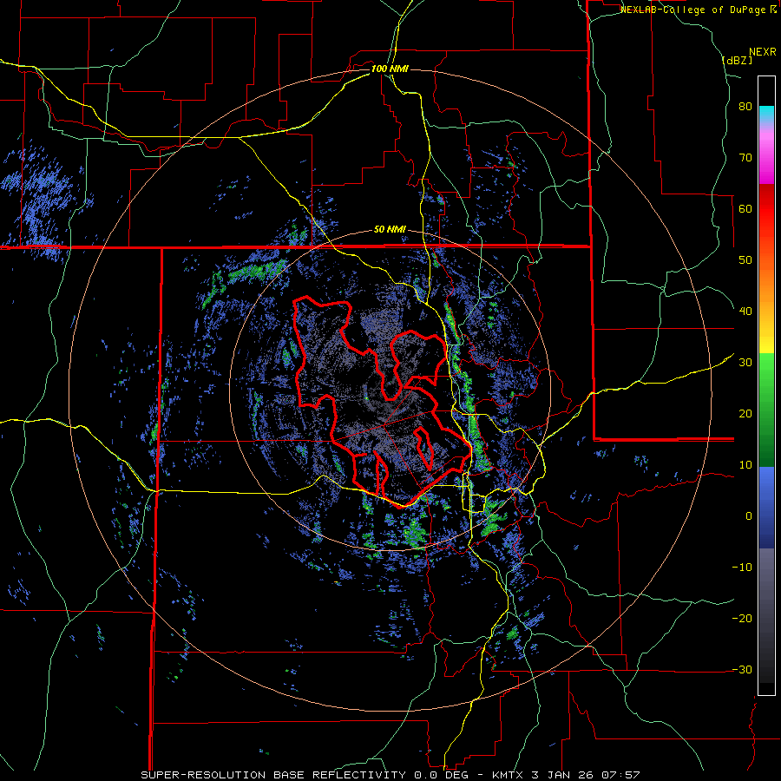The image size is (781, 781).
Task: Click the 100 NMI range ring label
Action: (x=390, y=69)
